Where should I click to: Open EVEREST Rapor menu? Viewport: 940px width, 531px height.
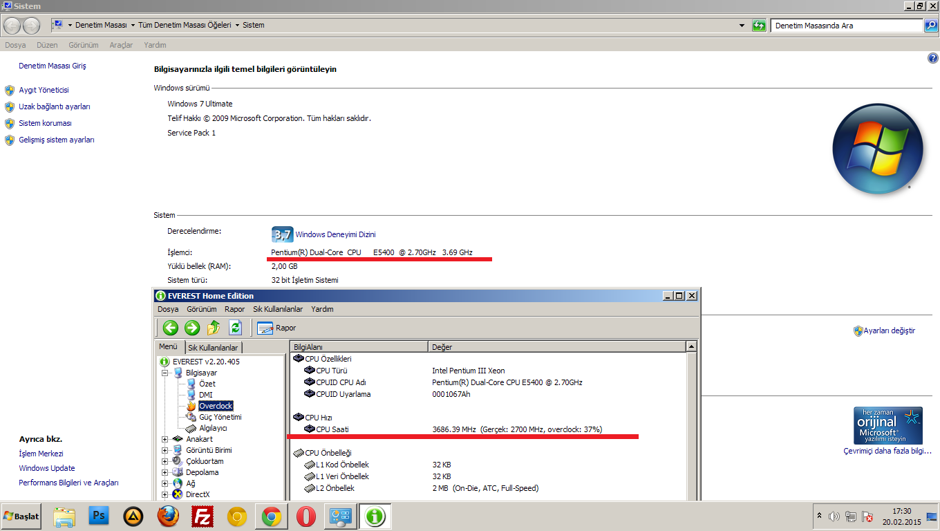coord(235,309)
